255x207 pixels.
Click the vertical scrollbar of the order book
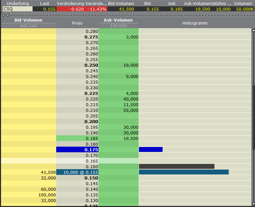coord(253,116)
